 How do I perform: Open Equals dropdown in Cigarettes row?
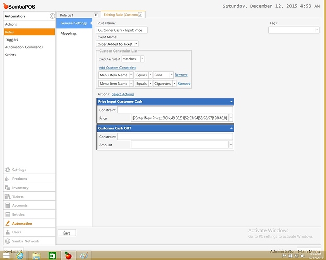pos(150,84)
